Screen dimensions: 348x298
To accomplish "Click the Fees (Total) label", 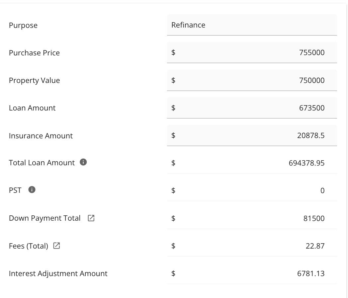I will click(x=29, y=246).
